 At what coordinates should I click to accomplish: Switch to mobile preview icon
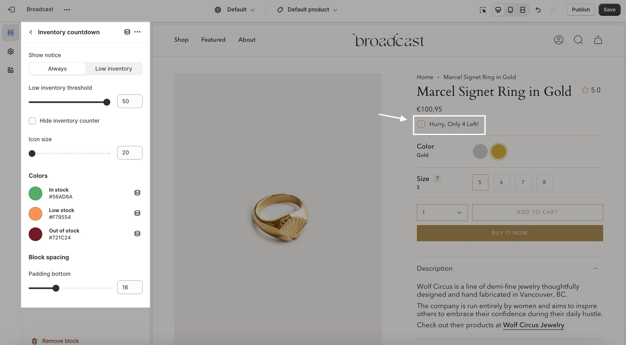pos(510,10)
